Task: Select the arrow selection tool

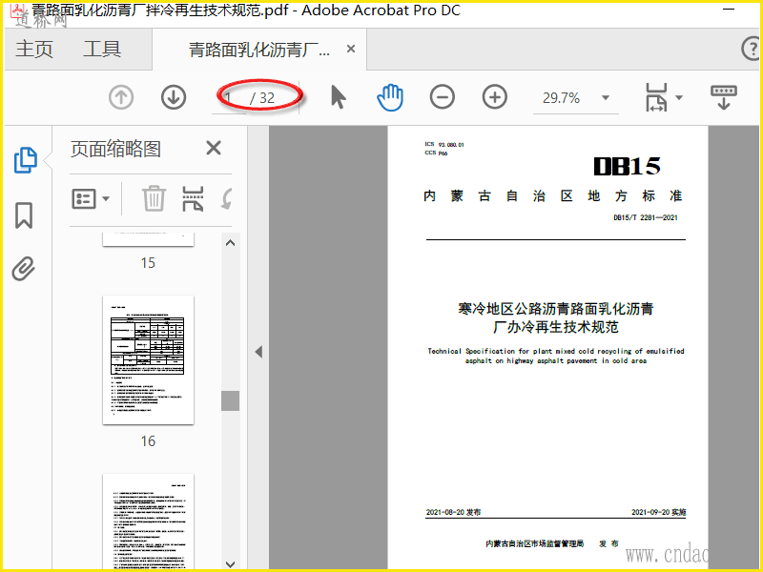Action: coord(339,97)
